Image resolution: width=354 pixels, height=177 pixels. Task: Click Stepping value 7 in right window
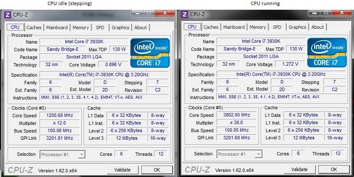[x=334, y=82]
